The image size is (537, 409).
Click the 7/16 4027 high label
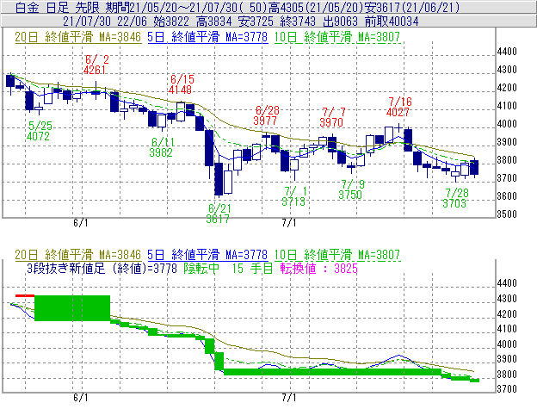398,107
